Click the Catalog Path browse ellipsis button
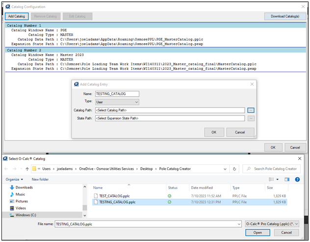Image resolution: width=310 pixels, height=242 pixels. click(x=251, y=110)
